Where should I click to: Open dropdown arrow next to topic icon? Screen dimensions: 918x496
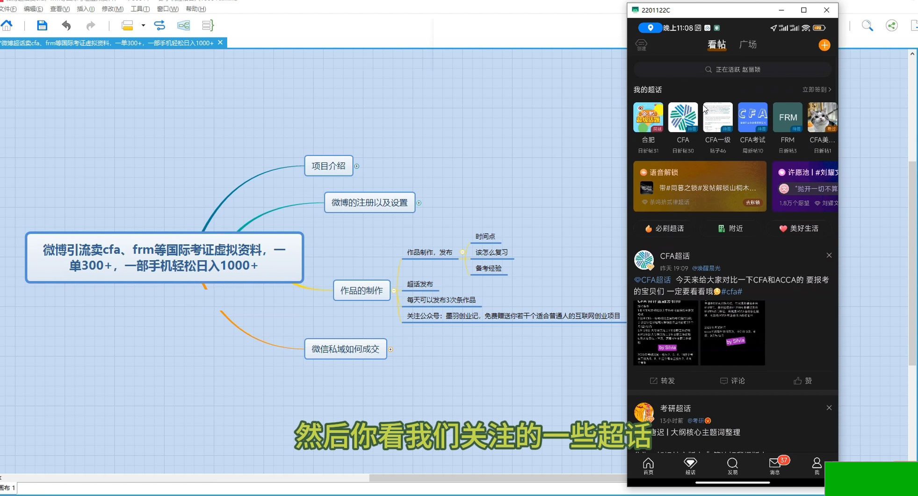tap(143, 25)
